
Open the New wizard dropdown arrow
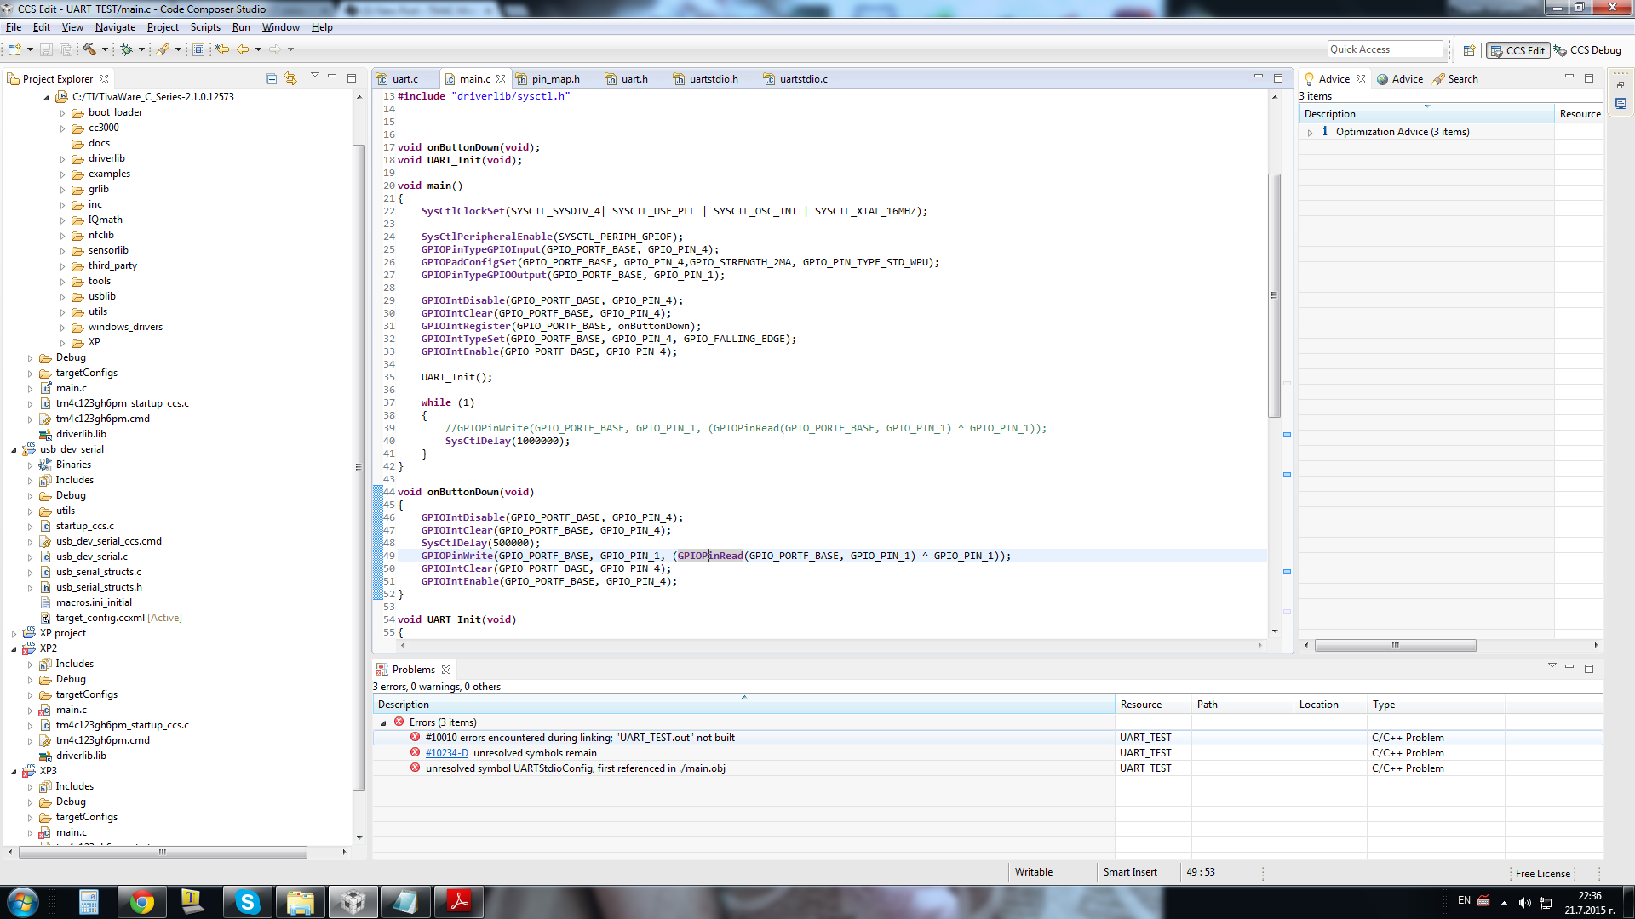tap(30, 50)
